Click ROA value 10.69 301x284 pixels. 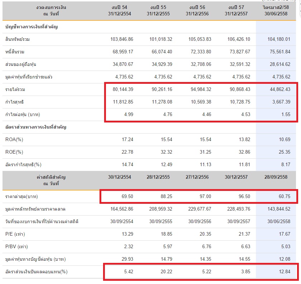285,139
